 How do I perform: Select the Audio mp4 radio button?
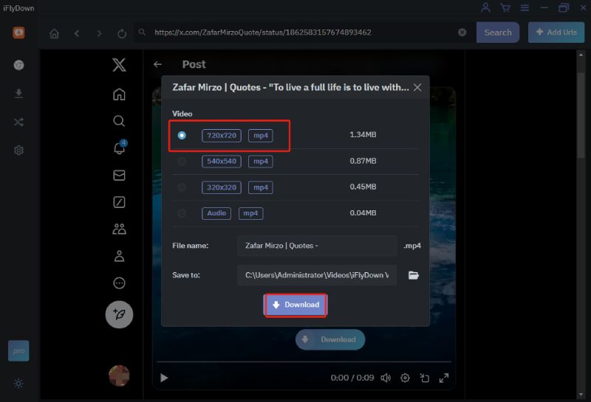click(182, 213)
